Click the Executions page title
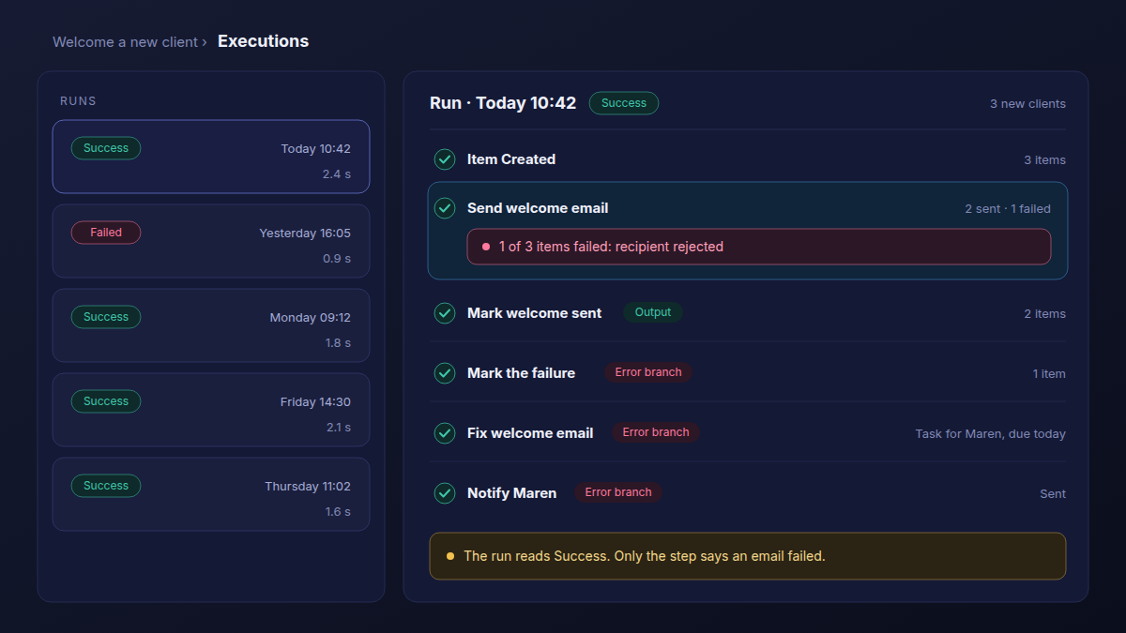 263,41
